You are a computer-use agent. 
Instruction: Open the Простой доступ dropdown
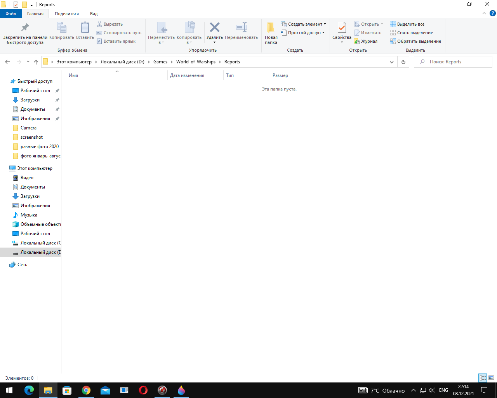[x=302, y=33]
